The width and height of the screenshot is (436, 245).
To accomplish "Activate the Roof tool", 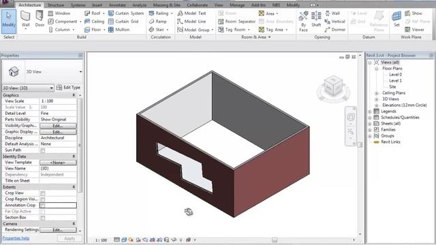I will (93, 13).
